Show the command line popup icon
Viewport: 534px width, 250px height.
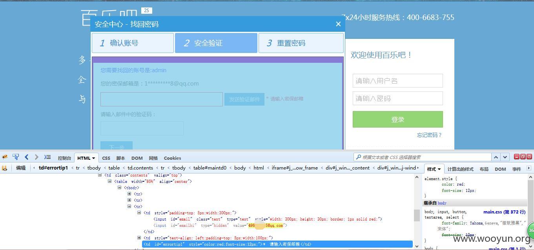(47, 157)
